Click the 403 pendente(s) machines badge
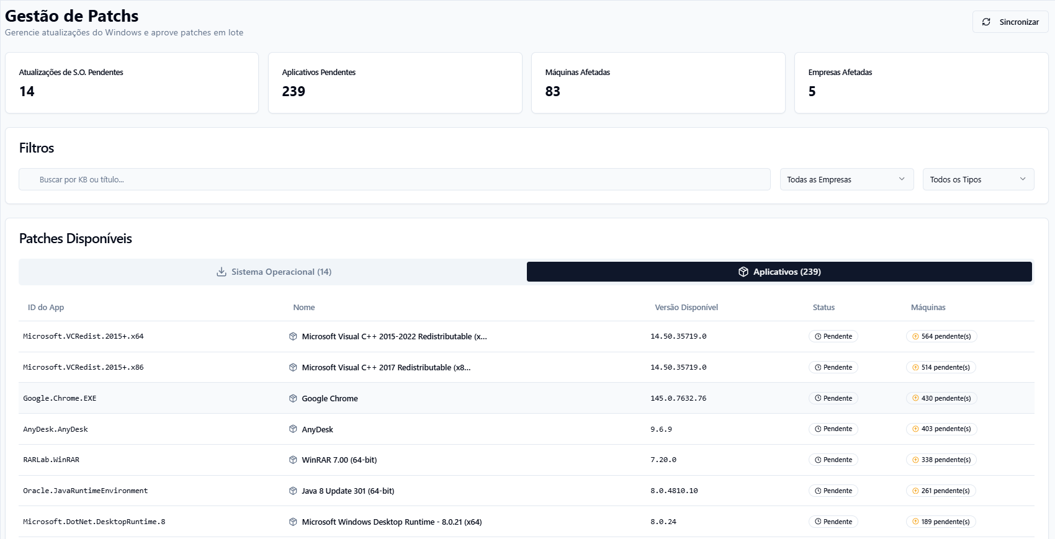Screen dimensions: 1055x539 click(941, 429)
